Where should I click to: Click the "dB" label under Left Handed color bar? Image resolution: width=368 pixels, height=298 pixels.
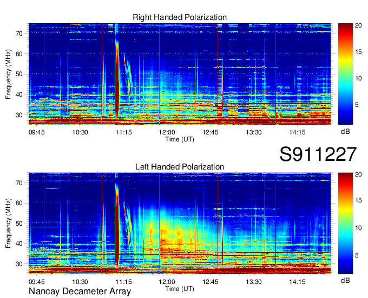point(345,281)
